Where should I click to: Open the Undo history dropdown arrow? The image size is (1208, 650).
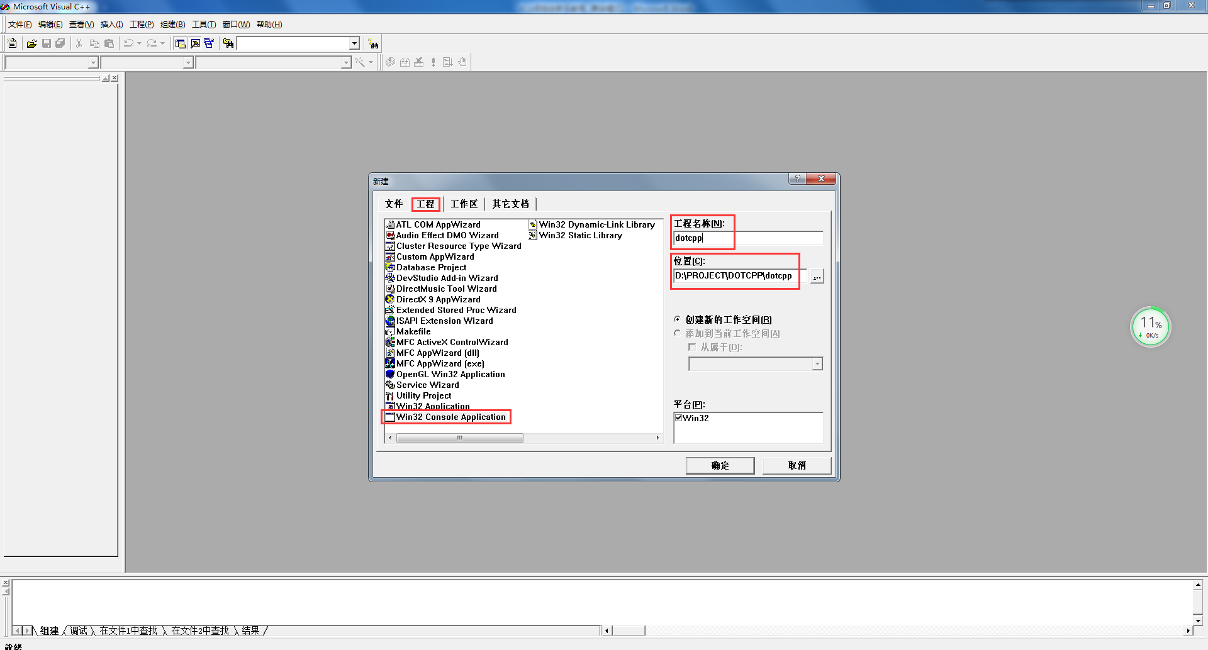coord(139,43)
